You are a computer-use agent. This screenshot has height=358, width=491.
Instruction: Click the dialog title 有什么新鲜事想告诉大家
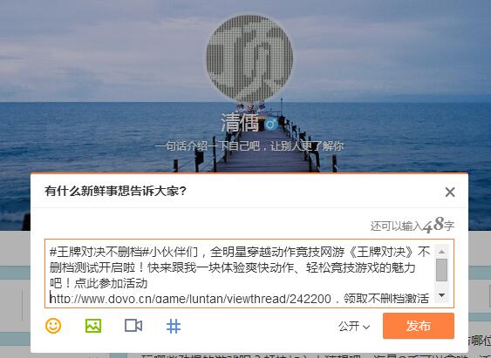coord(115,191)
